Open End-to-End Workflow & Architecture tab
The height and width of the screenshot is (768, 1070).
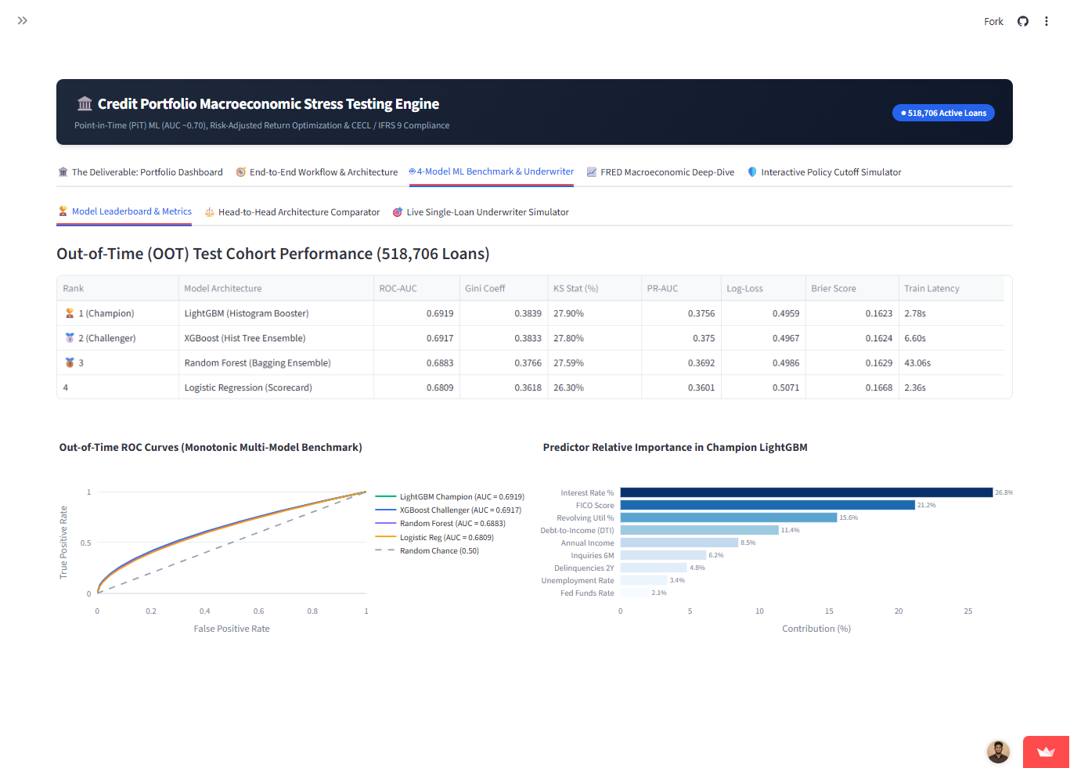pyautogui.click(x=317, y=172)
